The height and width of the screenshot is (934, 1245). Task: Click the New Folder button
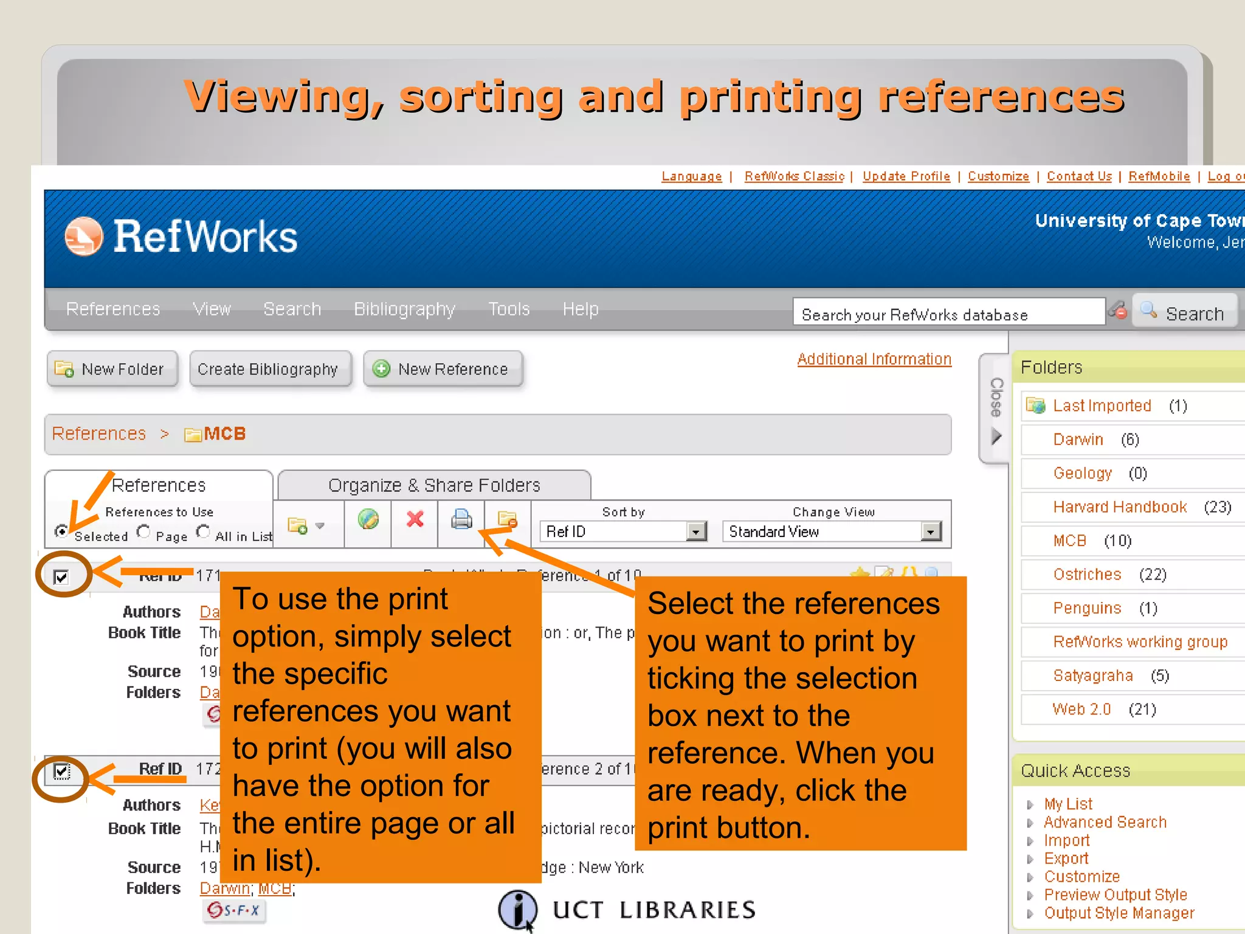pos(112,368)
